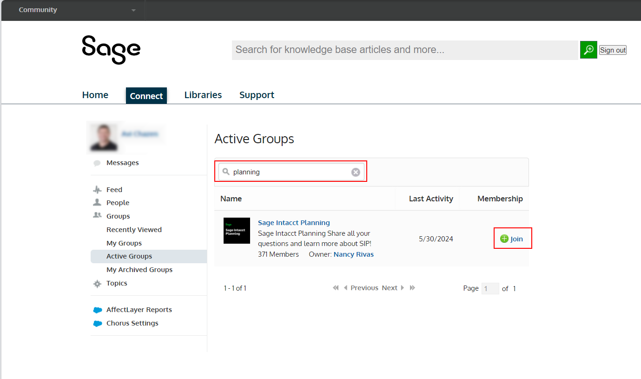Open owner Nancy Rivas profile

click(354, 254)
